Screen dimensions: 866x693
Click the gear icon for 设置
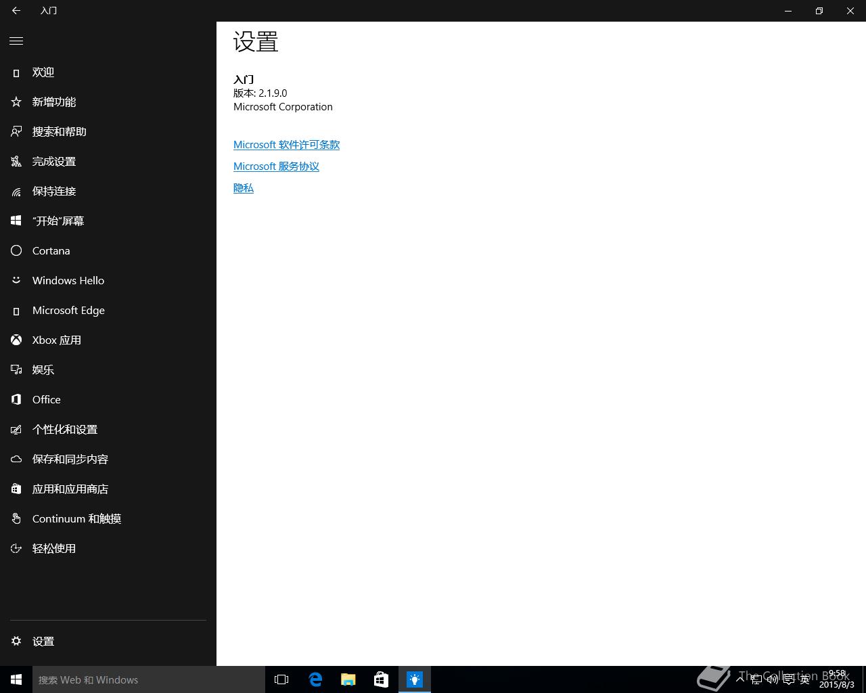click(x=16, y=641)
